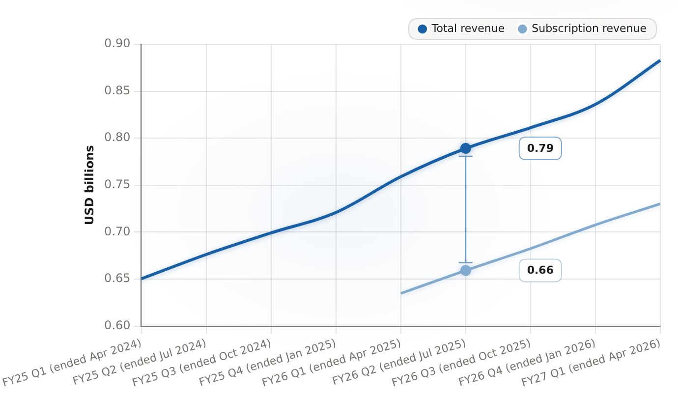
Task: Click the Total revenue legend dot
Action: [423, 29]
